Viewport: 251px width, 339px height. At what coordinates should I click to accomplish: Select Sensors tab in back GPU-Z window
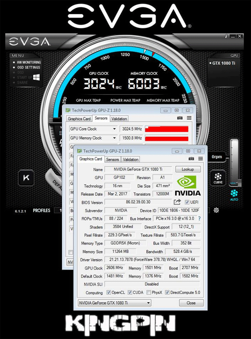(x=101, y=118)
